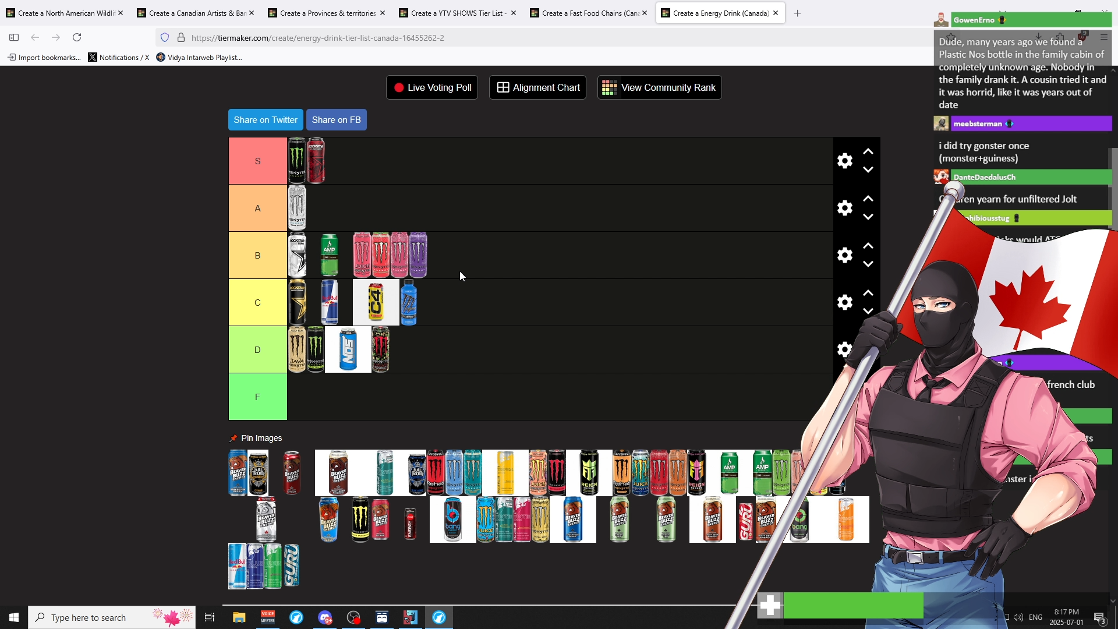Open Task View on the taskbar
Screen dimensions: 1118x629
(x=210, y=617)
